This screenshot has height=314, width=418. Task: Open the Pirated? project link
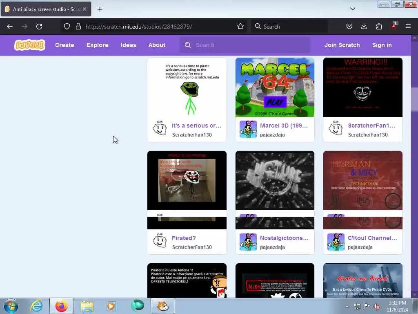184,238
